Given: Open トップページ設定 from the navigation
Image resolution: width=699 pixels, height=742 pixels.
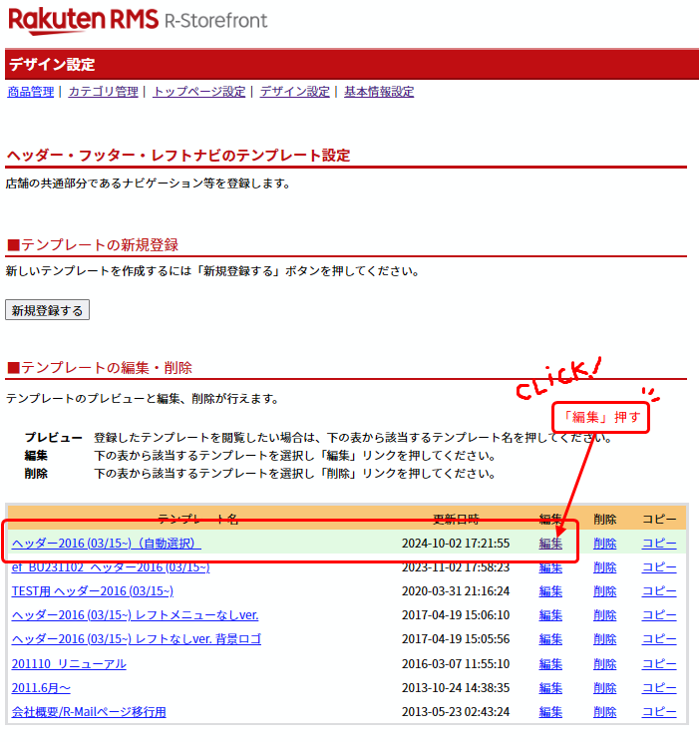Looking at the screenshot, I should (x=198, y=92).
